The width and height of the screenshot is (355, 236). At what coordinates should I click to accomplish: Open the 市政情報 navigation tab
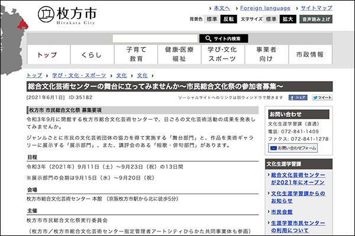[x=309, y=55]
